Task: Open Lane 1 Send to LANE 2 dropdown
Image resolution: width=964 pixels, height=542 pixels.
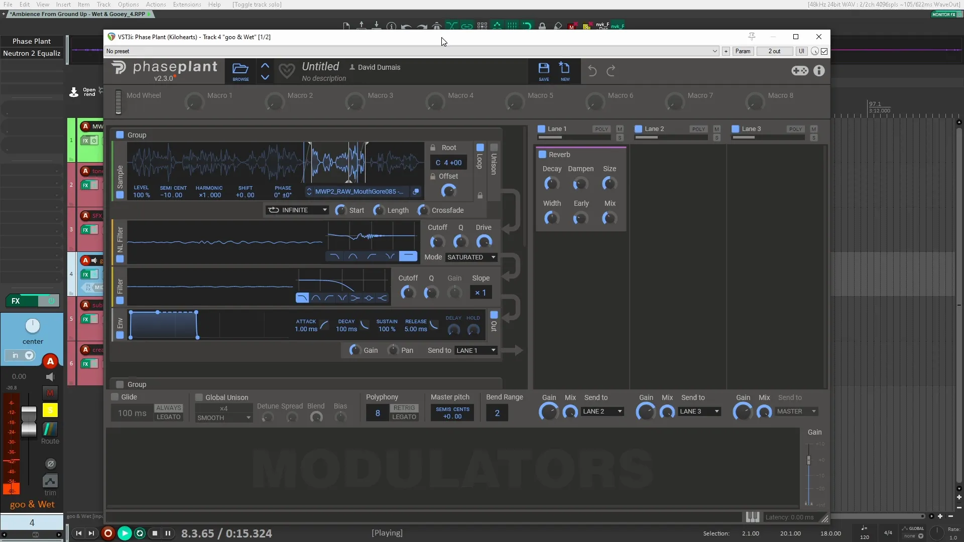Action: tap(602, 412)
